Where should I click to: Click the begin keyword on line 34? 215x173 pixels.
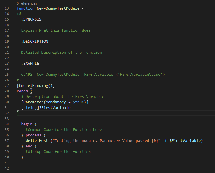[27, 124]
